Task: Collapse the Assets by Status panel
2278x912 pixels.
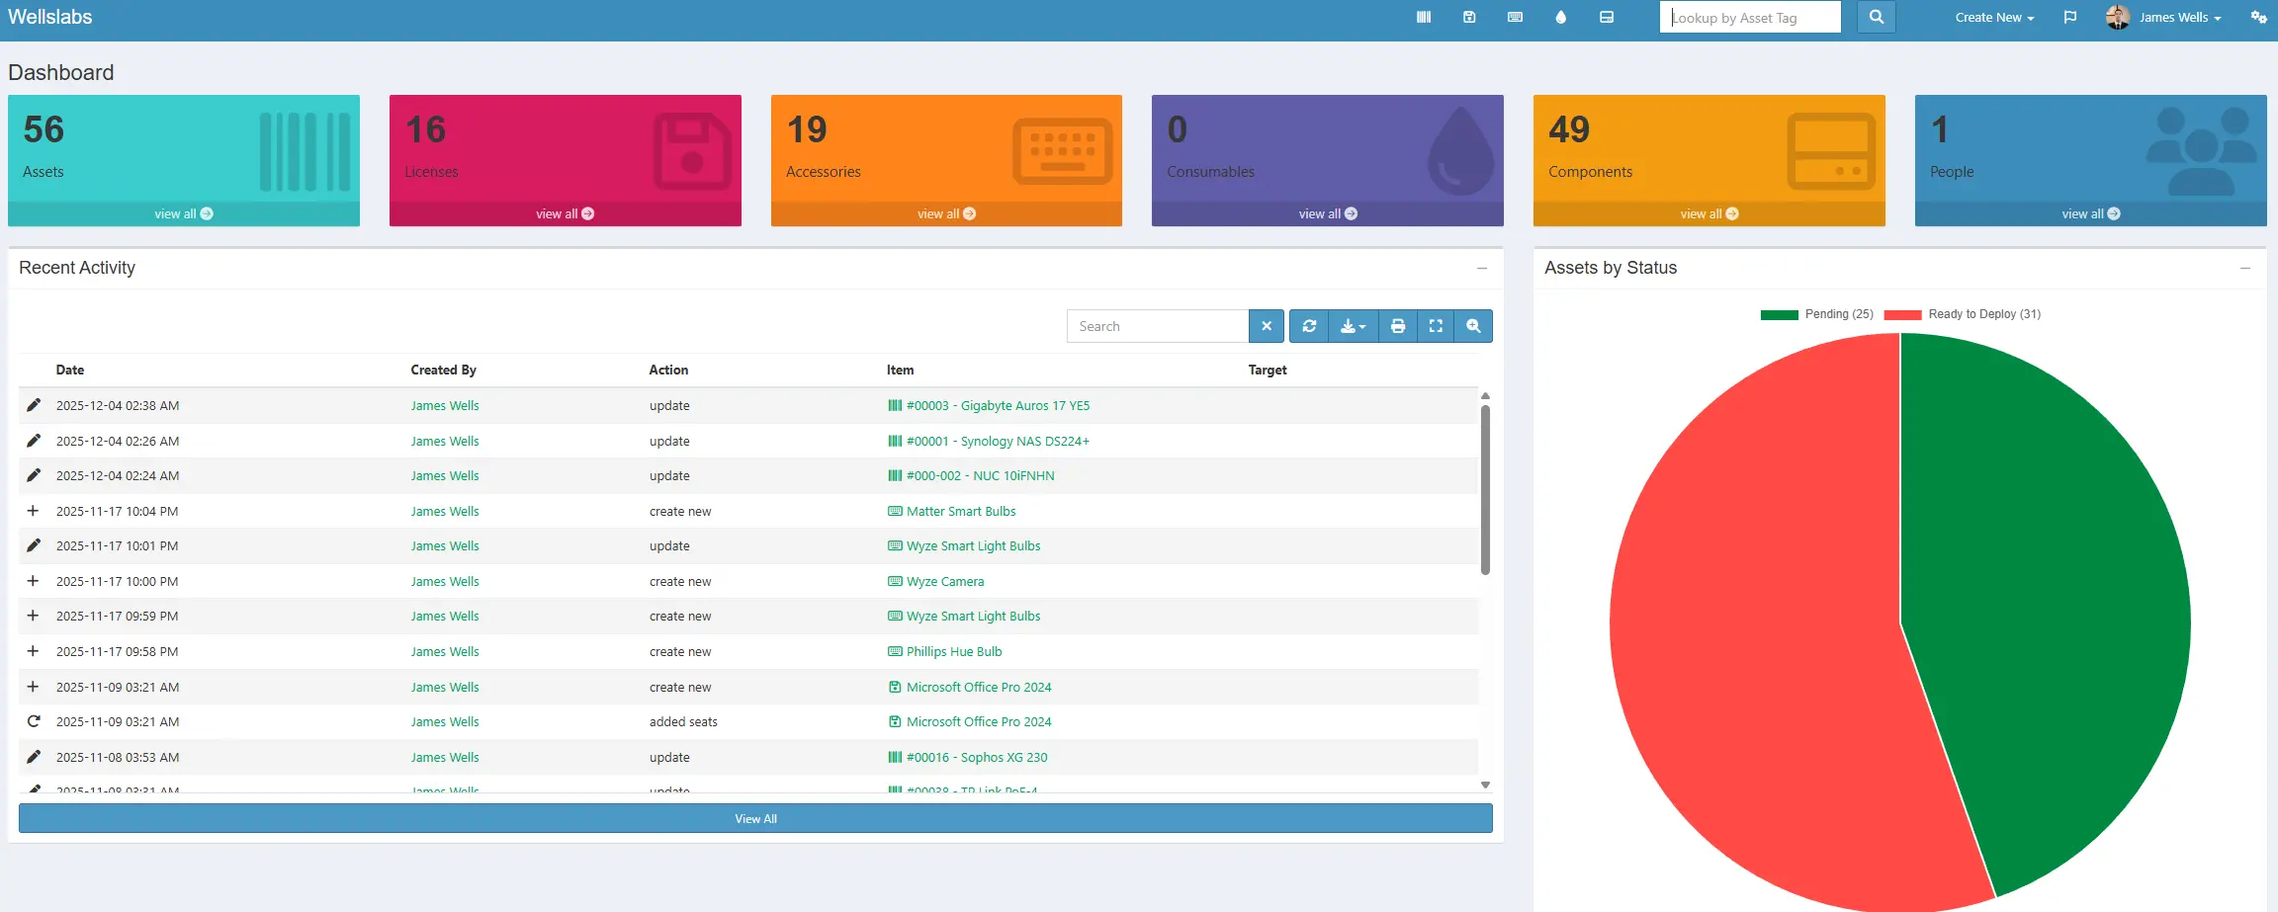Action: click(2245, 268)
